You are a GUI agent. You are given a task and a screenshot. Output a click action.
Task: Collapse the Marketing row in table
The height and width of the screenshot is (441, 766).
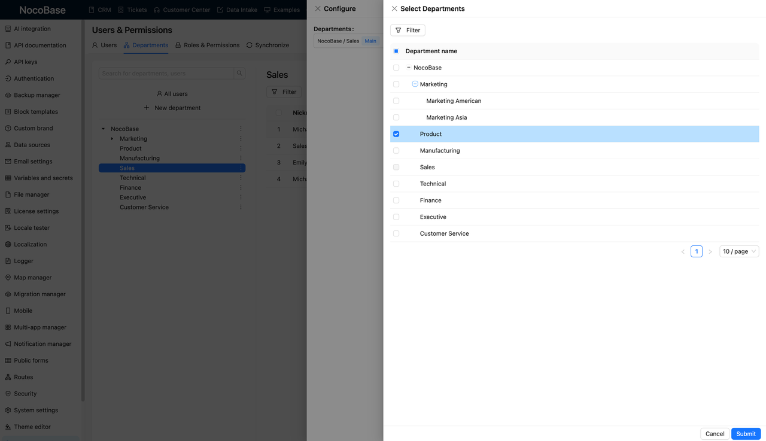point(415,84)
